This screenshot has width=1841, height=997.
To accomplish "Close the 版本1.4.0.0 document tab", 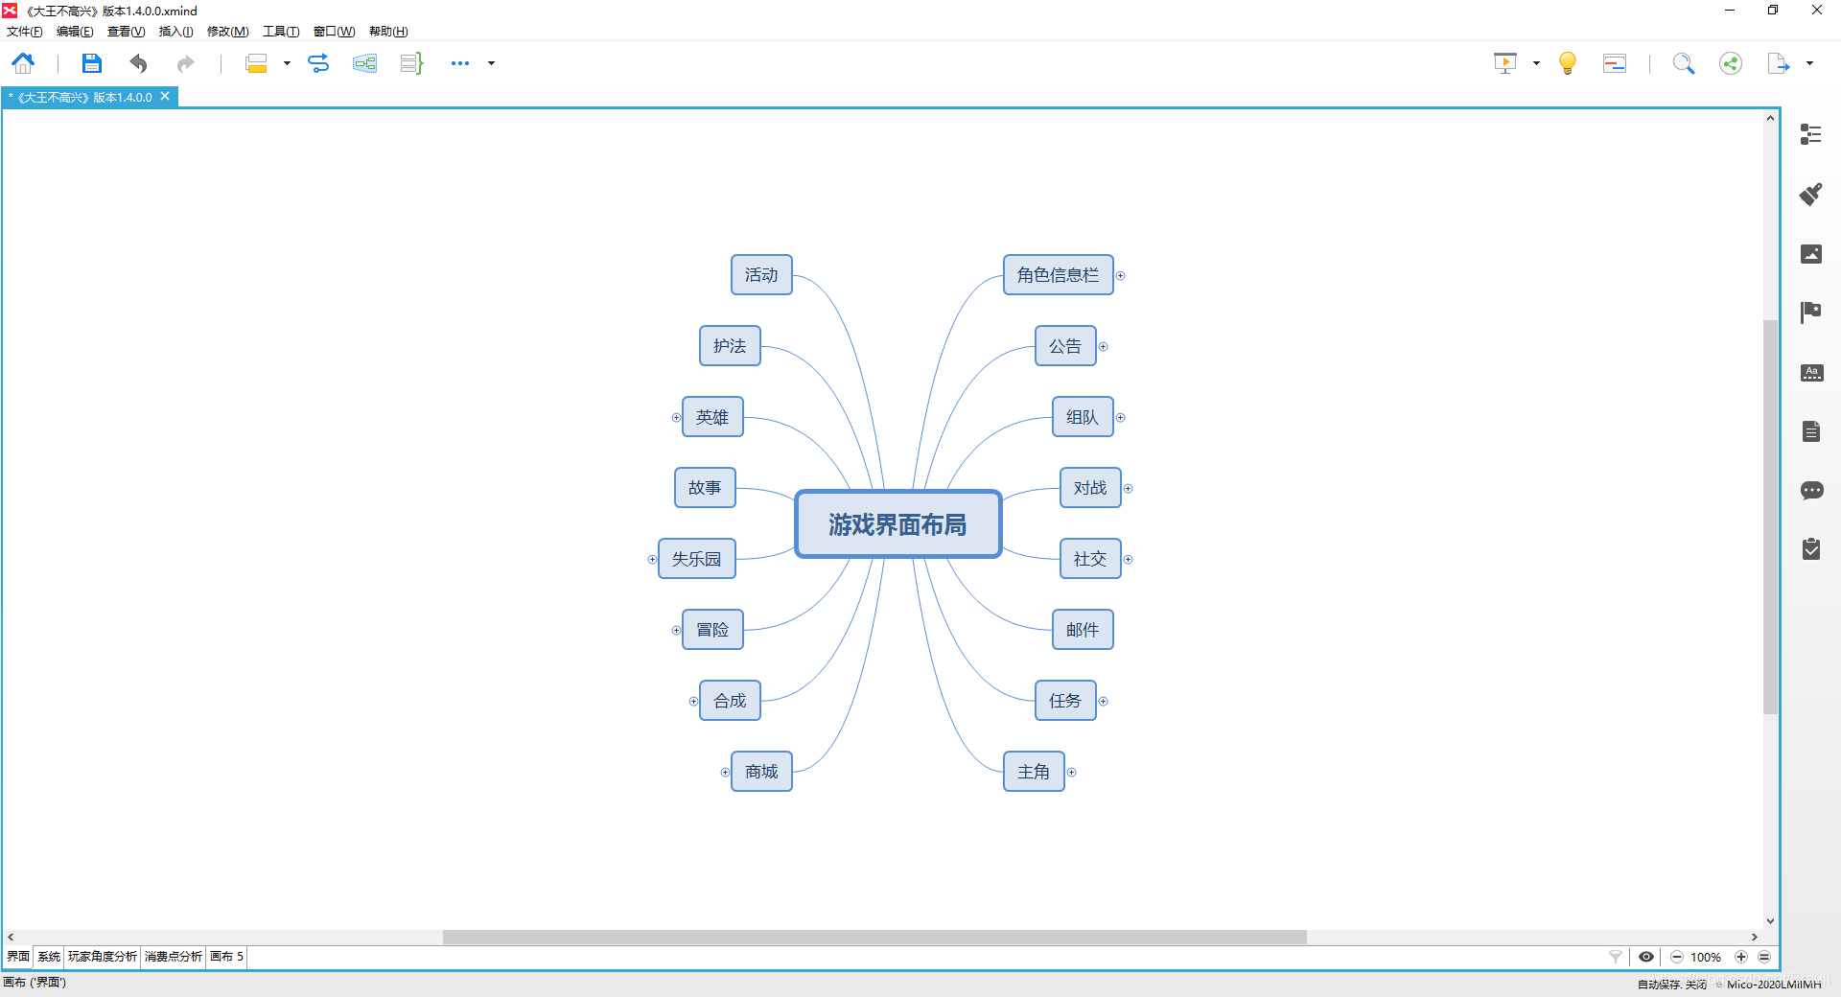I will tap(165, 96).
